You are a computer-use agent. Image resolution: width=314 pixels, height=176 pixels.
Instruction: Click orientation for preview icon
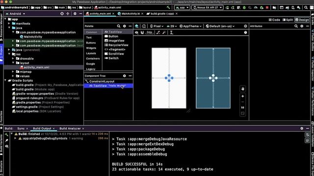[144, 26]
